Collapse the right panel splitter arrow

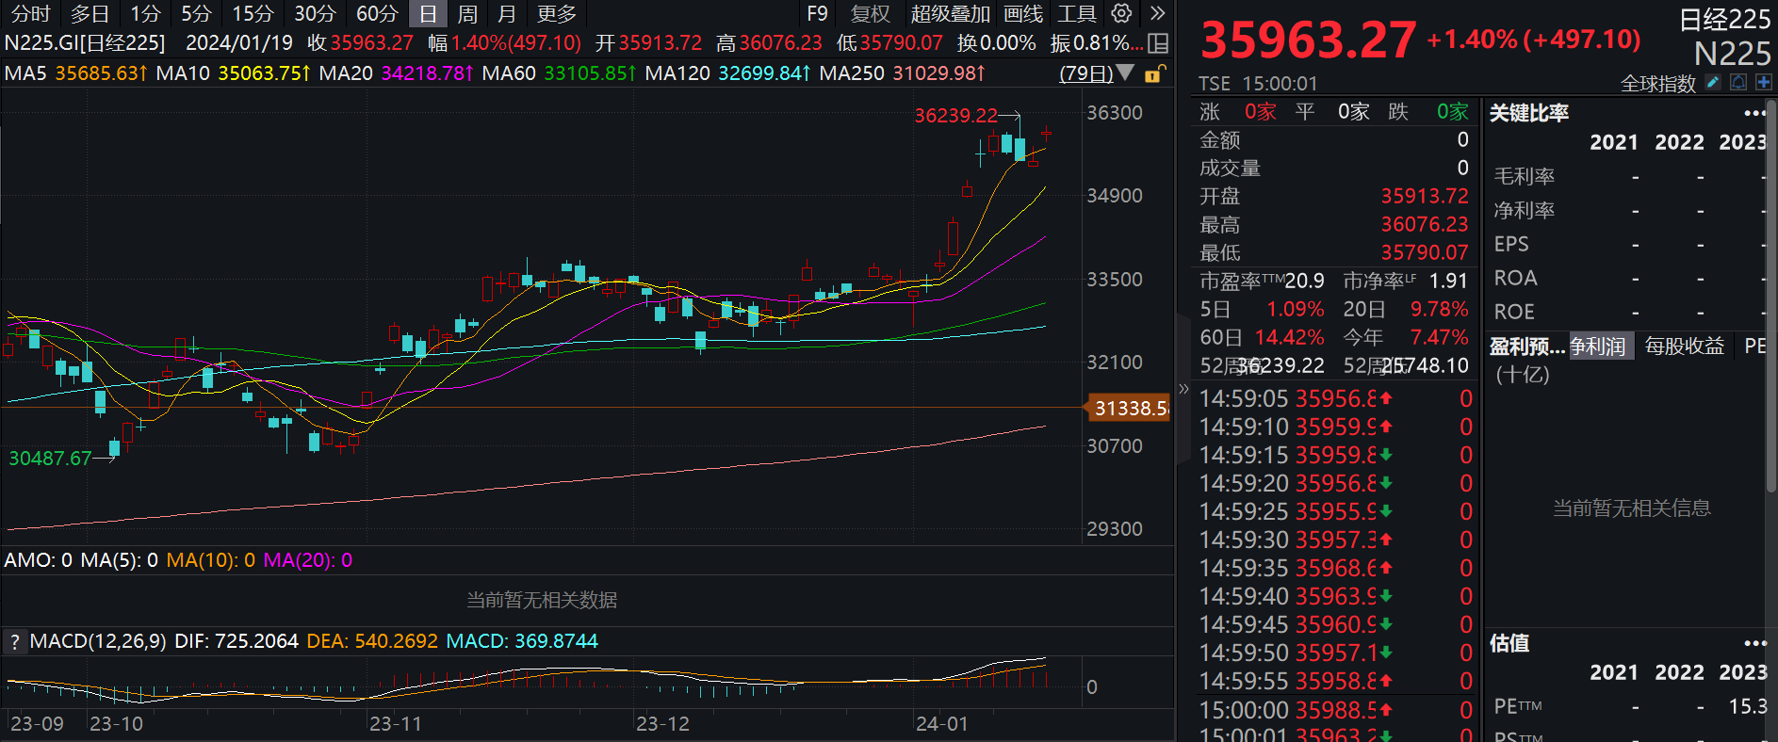point(1183,389)
